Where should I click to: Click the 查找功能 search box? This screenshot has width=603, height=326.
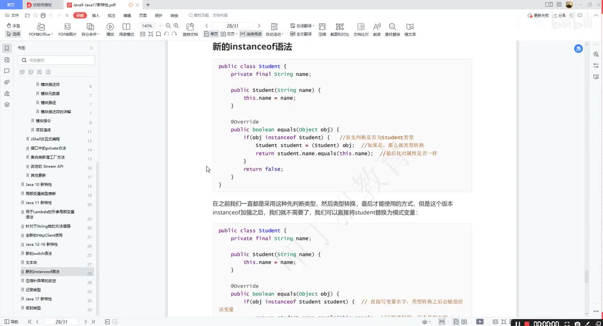(208, 16)
